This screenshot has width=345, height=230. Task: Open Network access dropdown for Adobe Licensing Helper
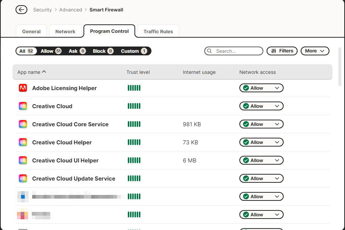coord(262,88)
